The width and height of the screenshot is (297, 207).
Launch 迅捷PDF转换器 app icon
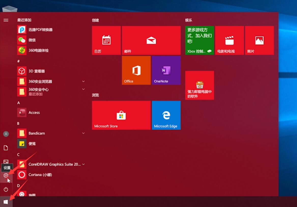pyautogui.click(x=22, y=30)
